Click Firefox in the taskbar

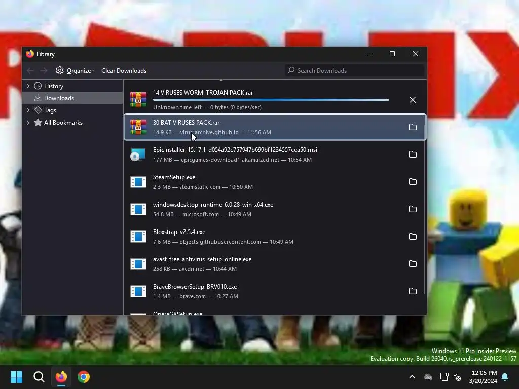click(61, 377)
